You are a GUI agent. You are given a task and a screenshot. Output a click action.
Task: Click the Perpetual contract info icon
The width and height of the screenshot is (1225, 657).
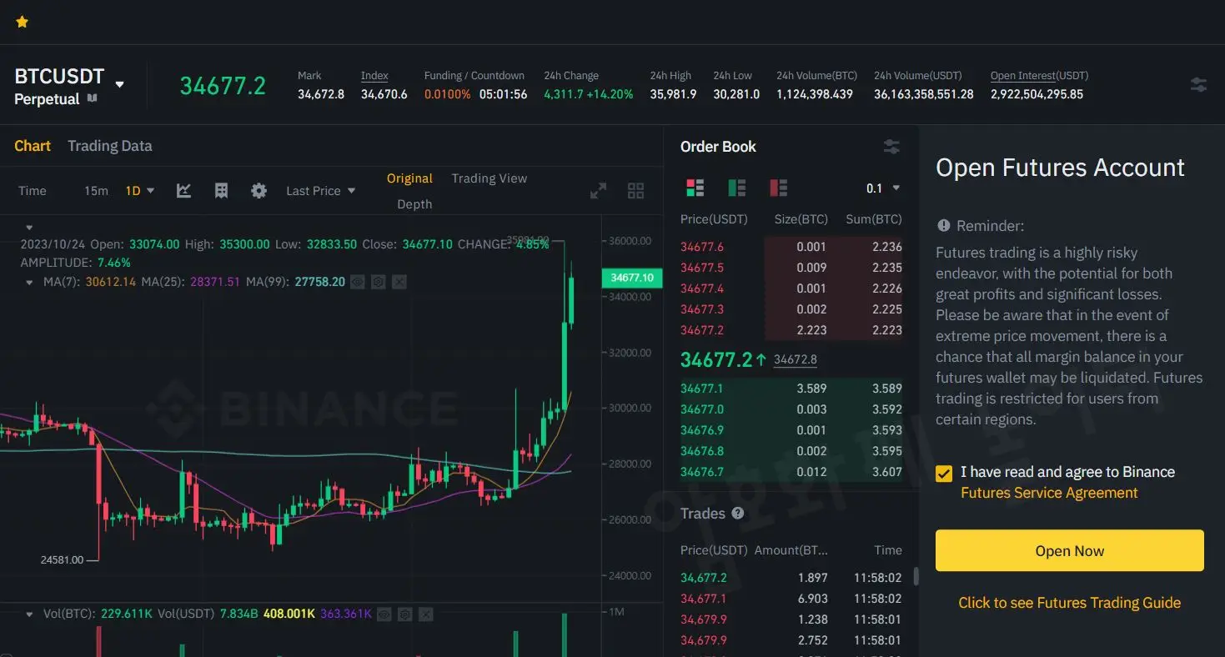pyautogui.click(x=93, y=98)
